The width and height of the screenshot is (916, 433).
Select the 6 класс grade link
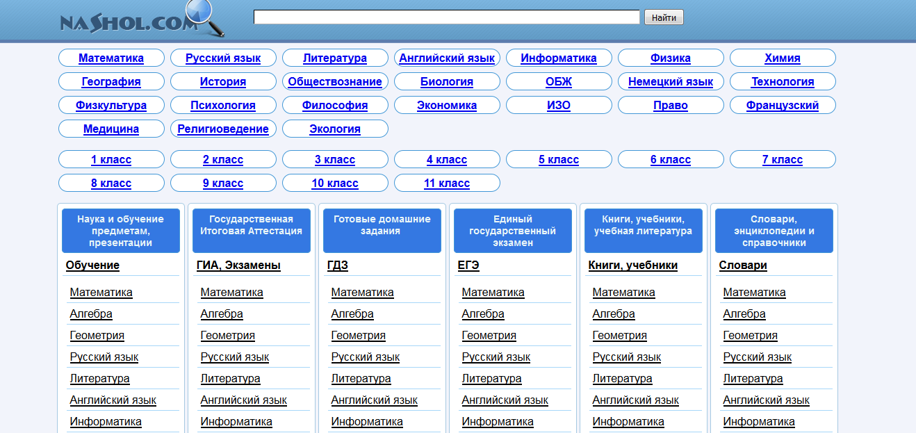coord(671,160)
